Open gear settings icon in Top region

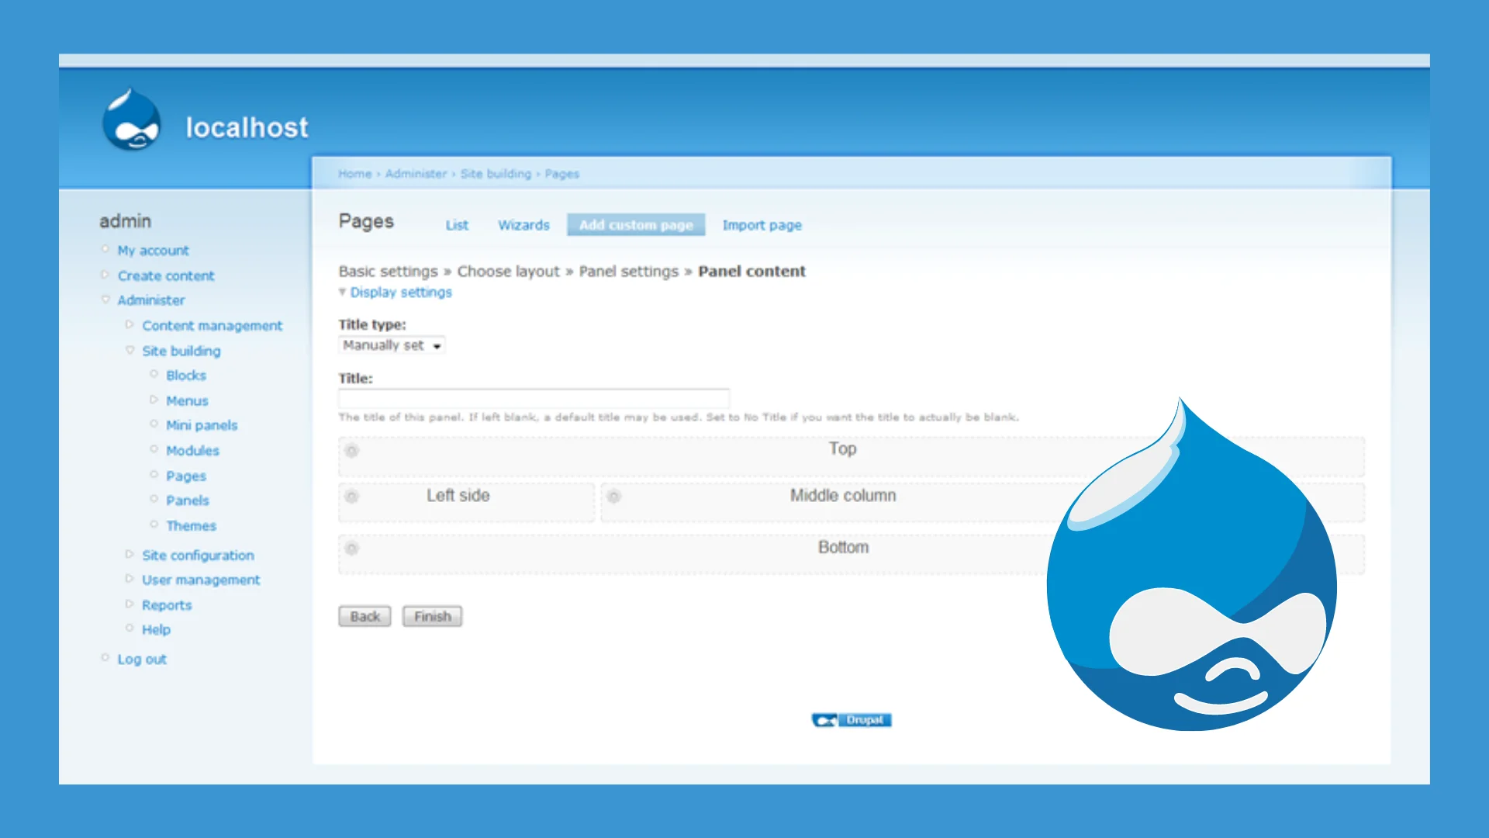click(x=351, y=451)
